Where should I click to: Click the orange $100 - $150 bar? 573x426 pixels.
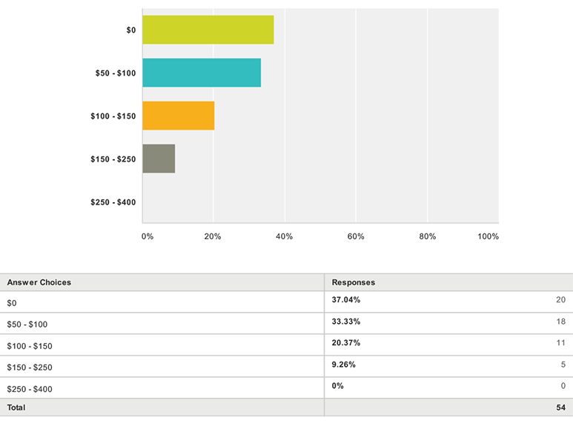179,116
